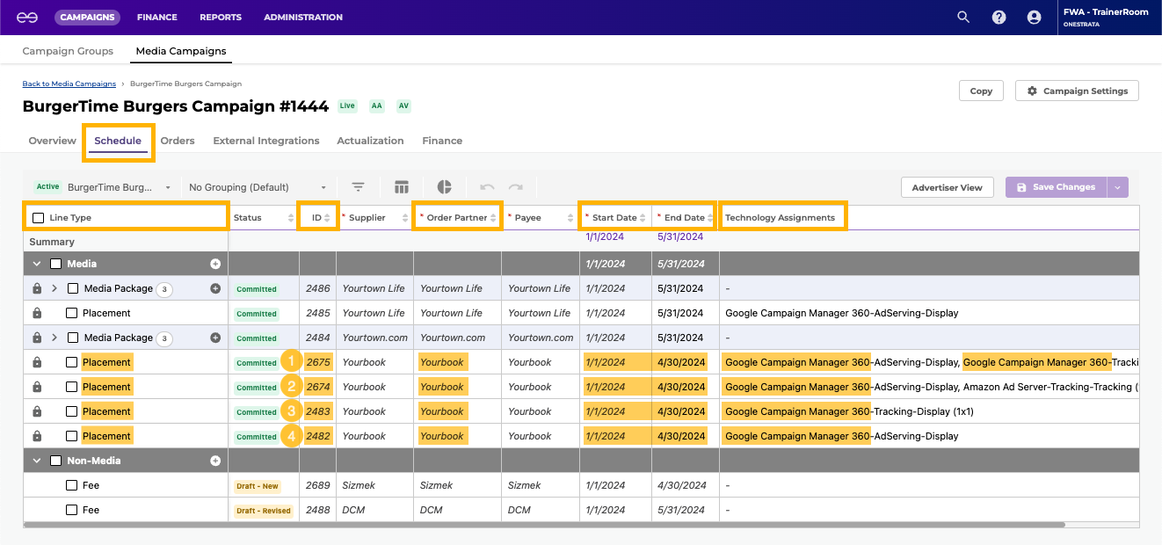The width and height of the screenshot is (1162, 545).
Task: Click the lock icon on placement 2675
Action: click(37, 362)
